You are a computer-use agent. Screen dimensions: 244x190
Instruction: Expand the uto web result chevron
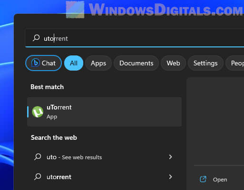tap(170, 157)
